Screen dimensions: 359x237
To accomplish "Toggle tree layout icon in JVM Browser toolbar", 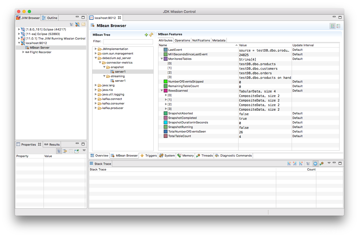I will click(72, 24).
